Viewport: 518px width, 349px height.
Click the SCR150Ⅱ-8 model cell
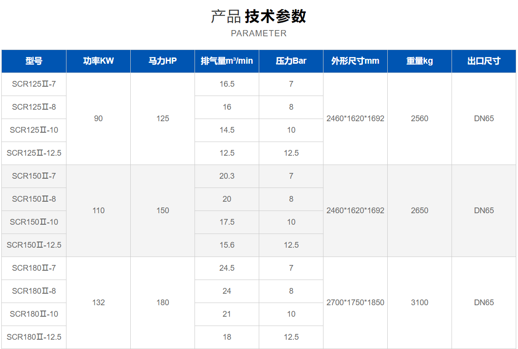click(x=34, y=199)
